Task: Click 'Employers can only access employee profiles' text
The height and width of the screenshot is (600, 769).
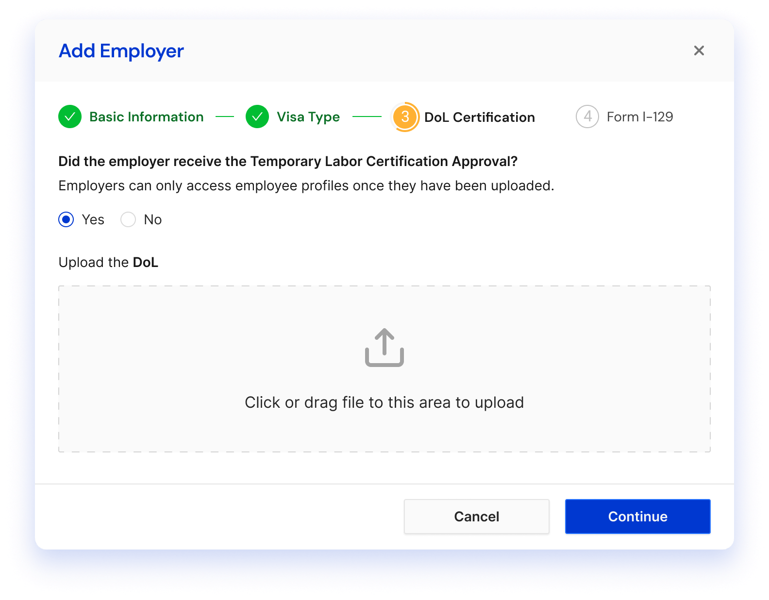Action: 306,186
